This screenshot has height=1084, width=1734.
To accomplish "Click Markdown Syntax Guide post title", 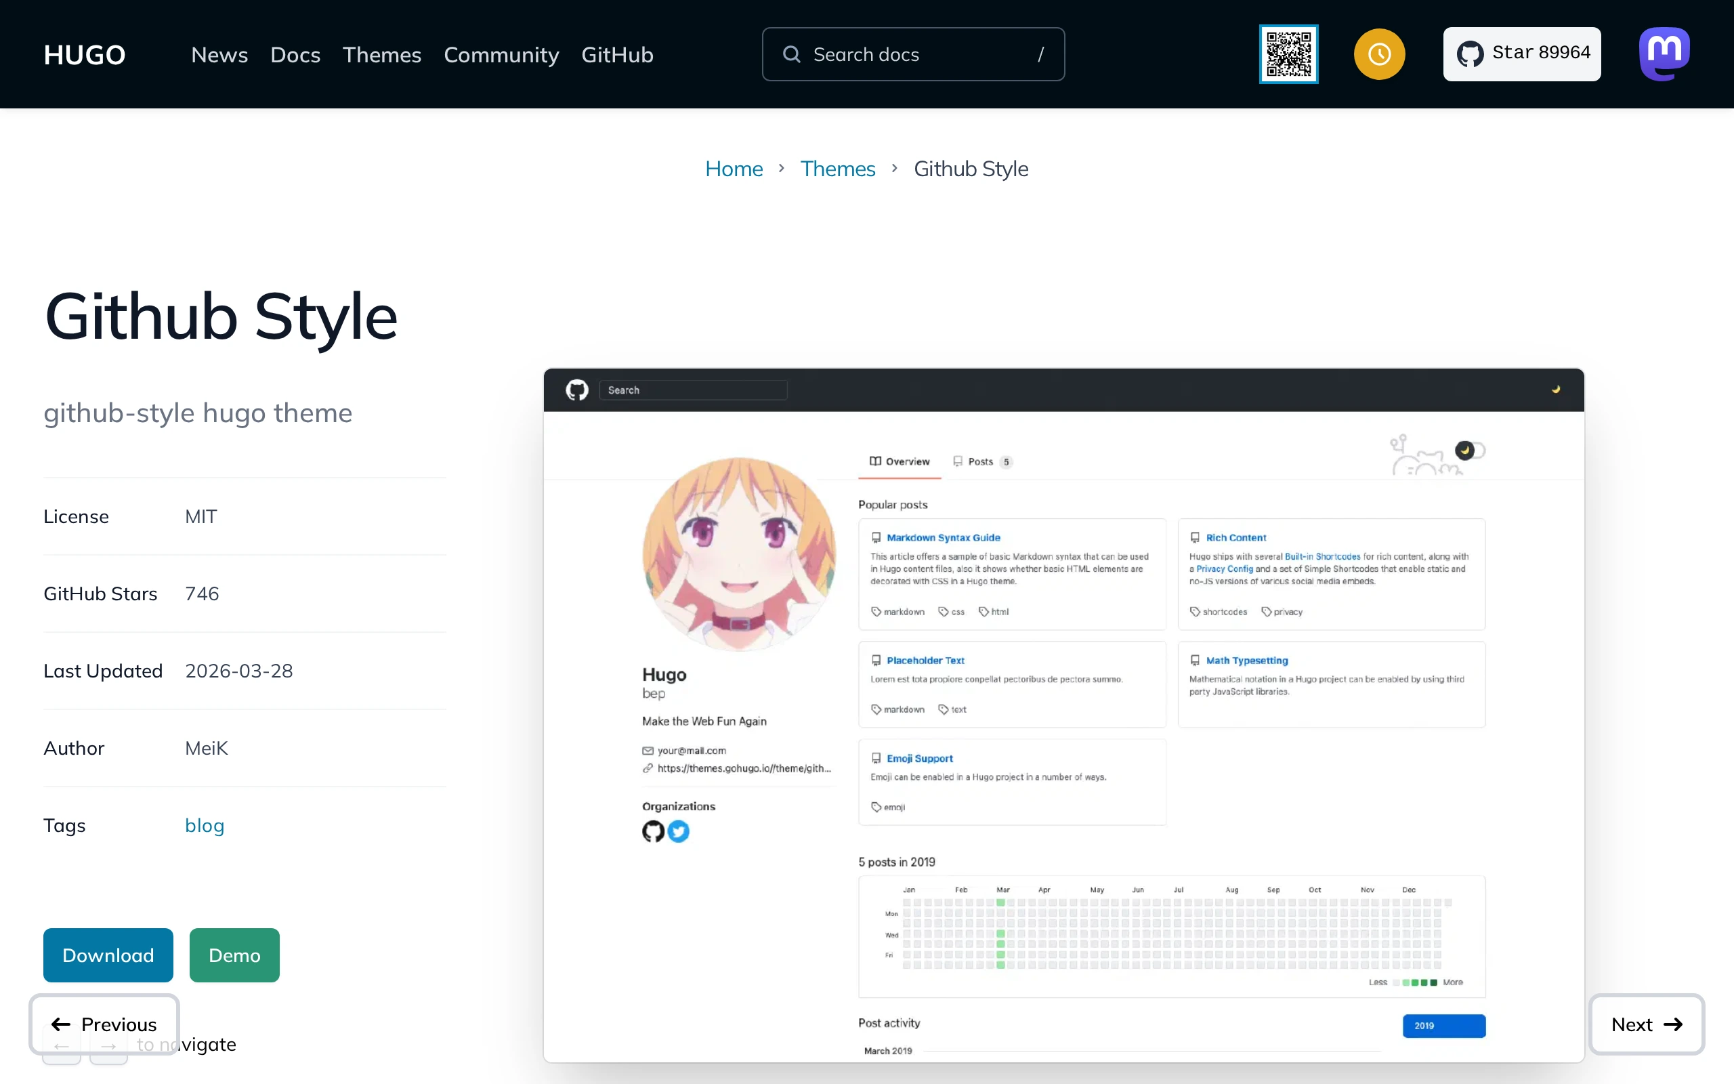I will click(943, 538).
